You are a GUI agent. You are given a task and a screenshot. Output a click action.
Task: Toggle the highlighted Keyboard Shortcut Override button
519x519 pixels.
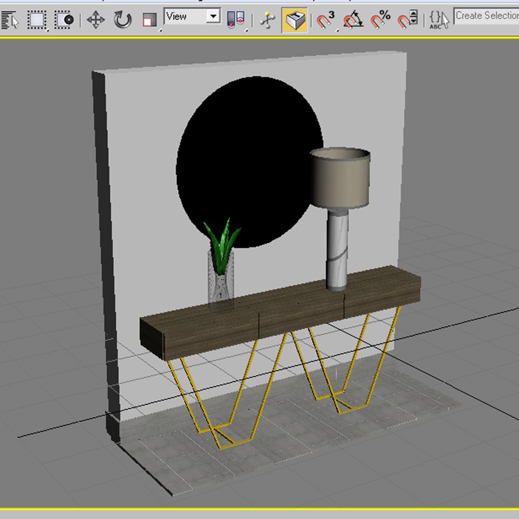pos(295,21)
